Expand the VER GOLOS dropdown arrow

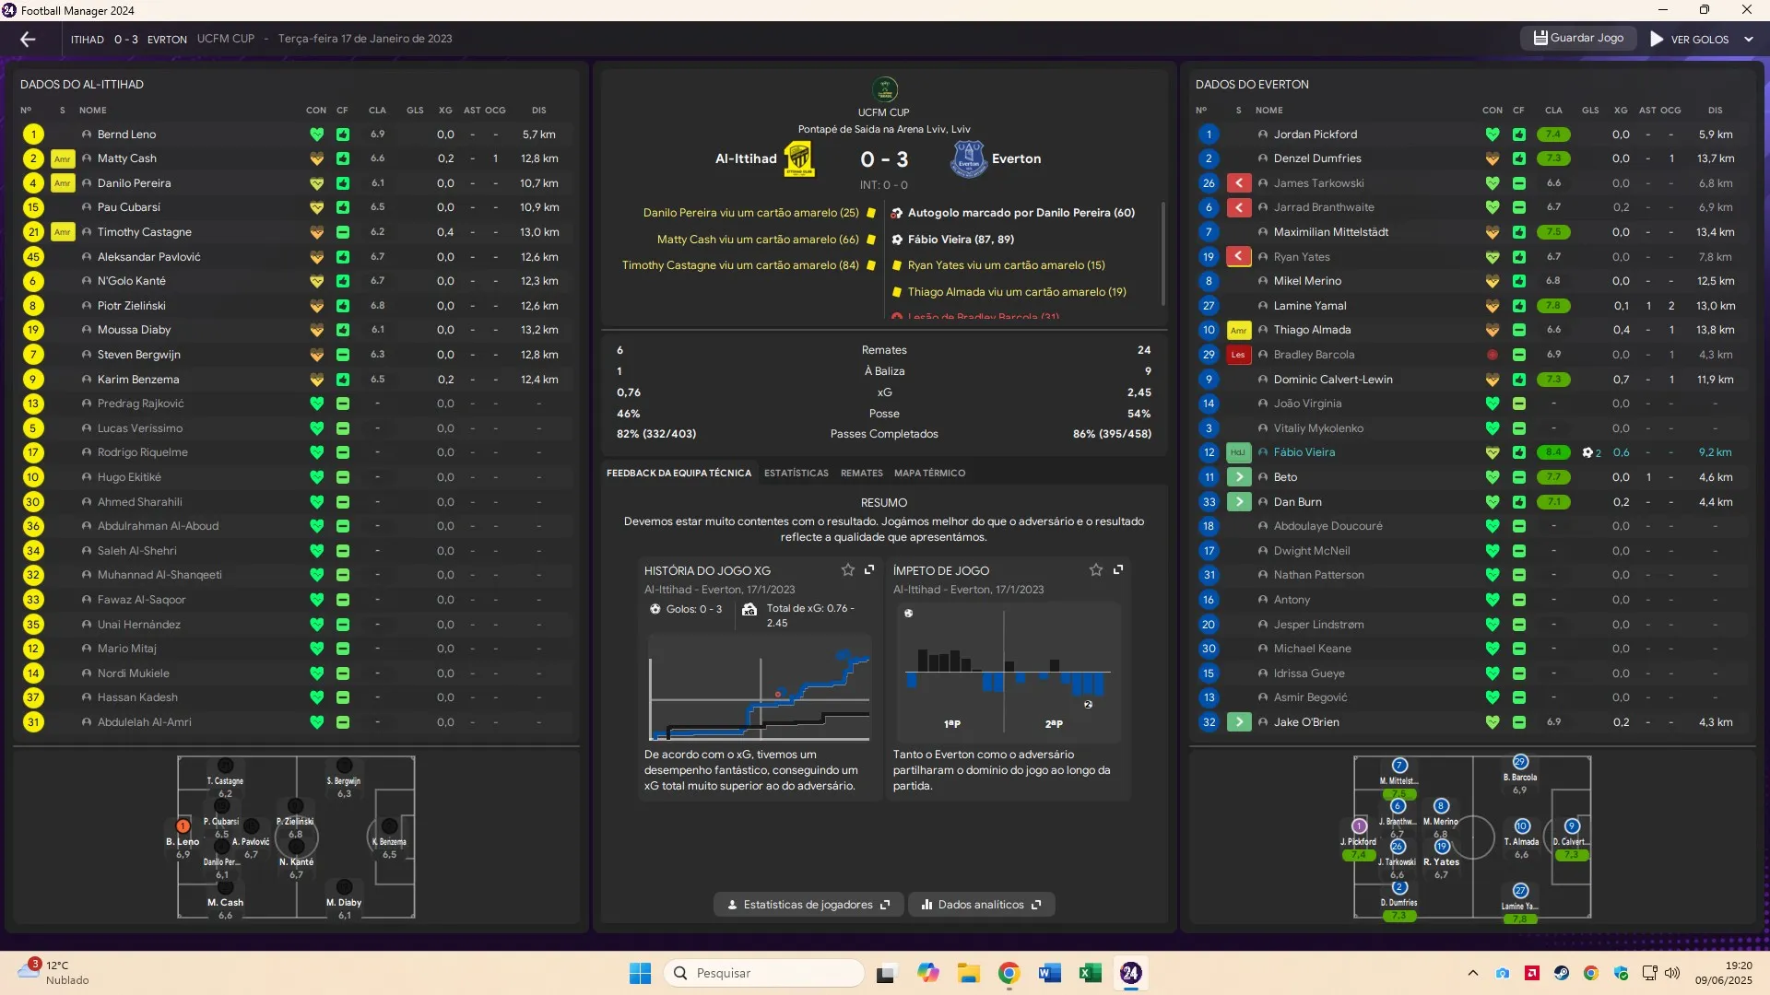pyautogui.click(x=1749, y=39)
